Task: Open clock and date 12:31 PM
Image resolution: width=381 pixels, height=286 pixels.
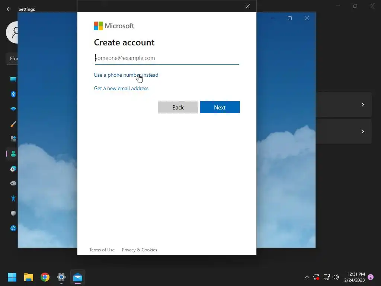Action: [x=355, y=277]
